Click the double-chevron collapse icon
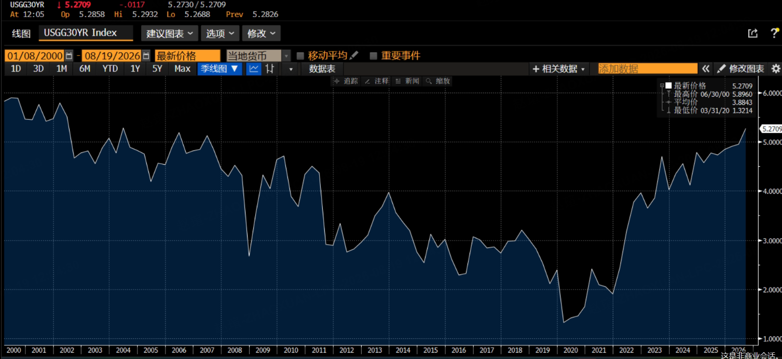The width and height of the screenshot is (782, 359). 706,69
